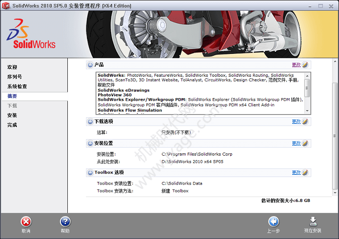Screen dimensions: 339x239
Task: Start install with 现在安装 download icon
Action: click(313, 222)
